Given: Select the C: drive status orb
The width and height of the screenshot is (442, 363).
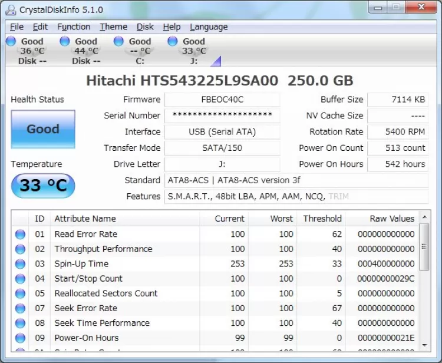Looking at the screenshot, I should [x=118, y=41].
